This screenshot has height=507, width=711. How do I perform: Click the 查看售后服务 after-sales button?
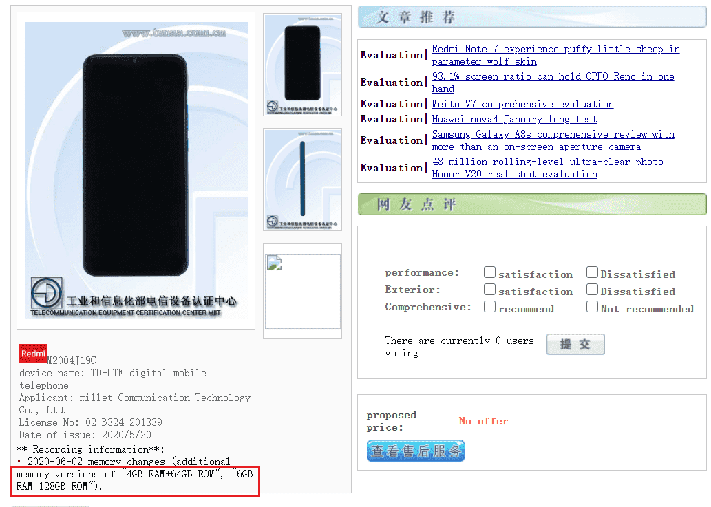415,451
